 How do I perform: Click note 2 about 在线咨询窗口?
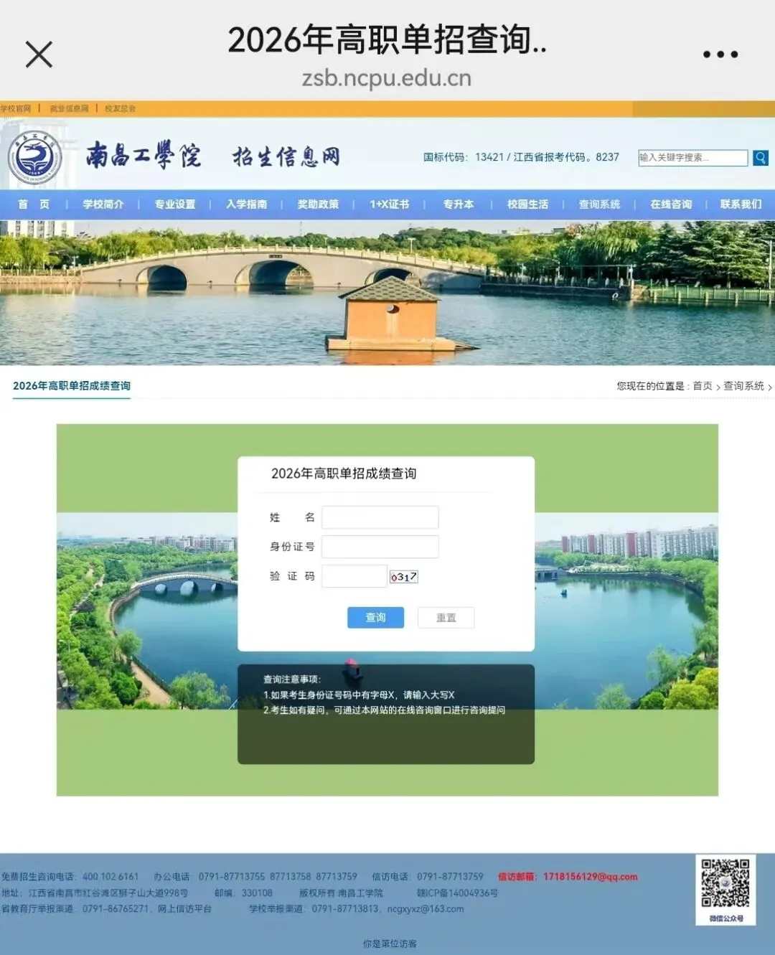click(384, 710)
